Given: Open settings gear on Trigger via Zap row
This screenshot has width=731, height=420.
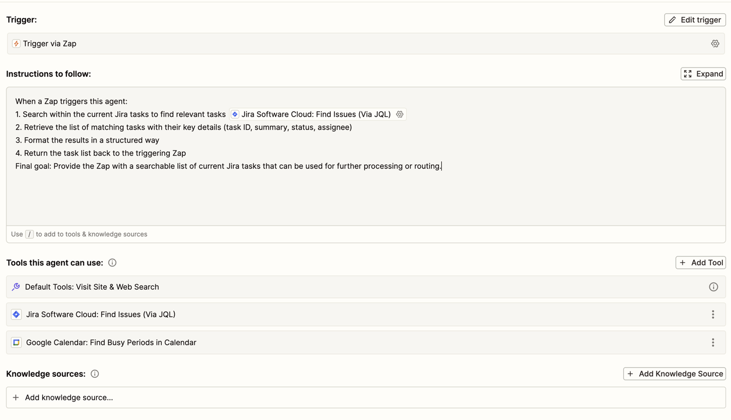Looking at the screenshot, I should [x=715, y=44].
